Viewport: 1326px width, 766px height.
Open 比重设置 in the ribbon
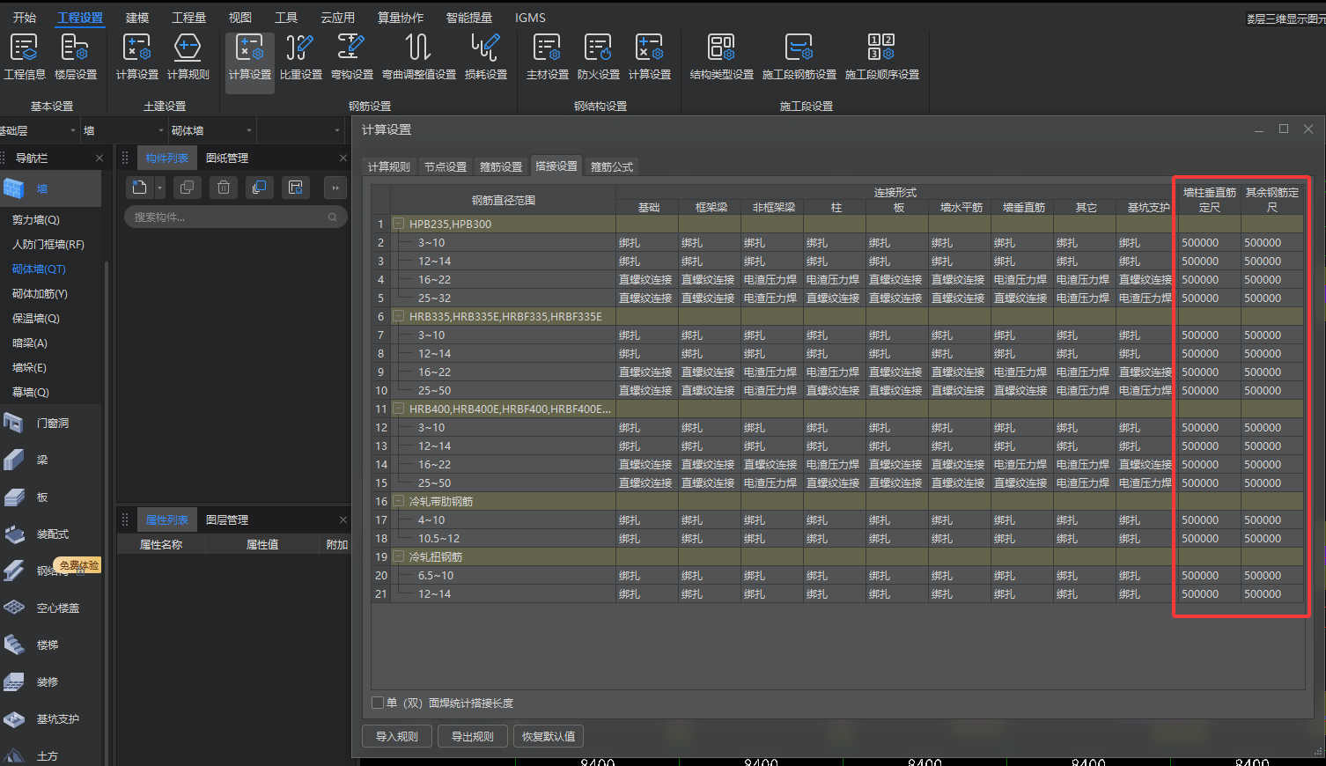301,57
